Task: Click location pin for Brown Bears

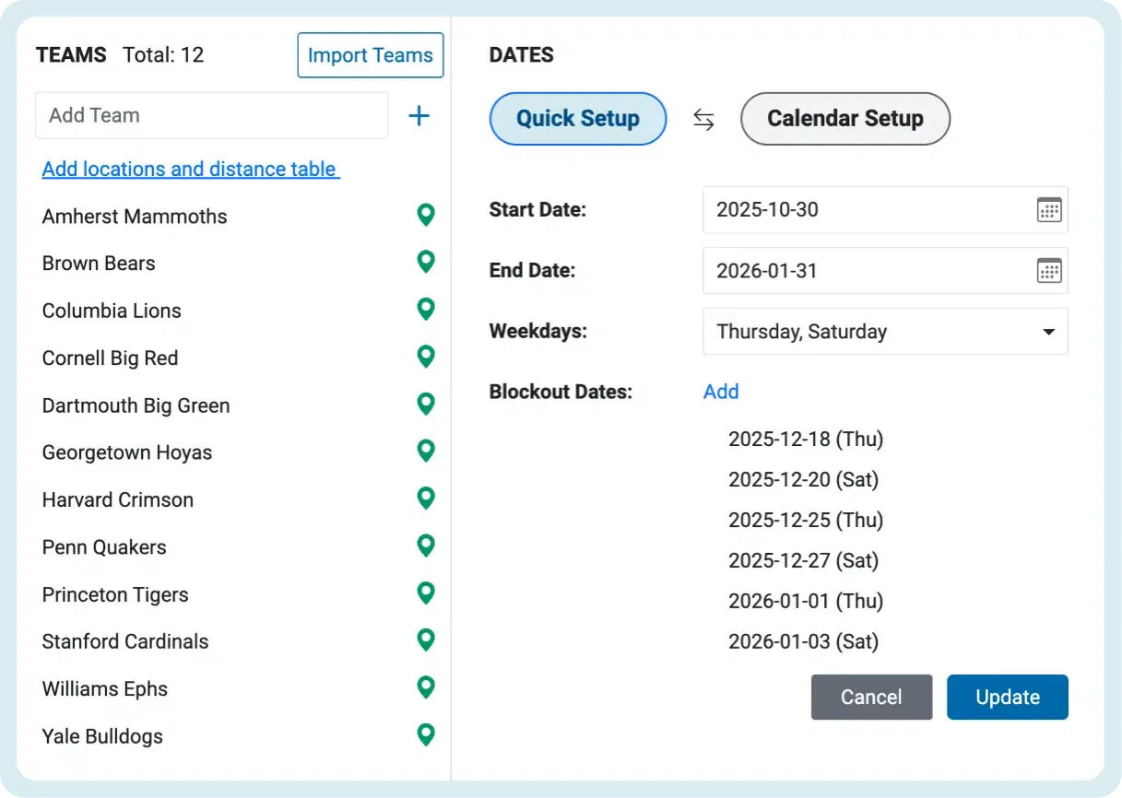Action: tap(425, 263)
